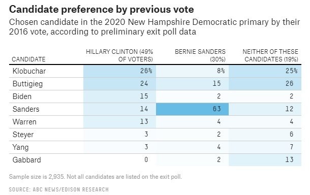Select the Gabbard row label
This screenshot has width=310, height=195.
tap(27, 160)
